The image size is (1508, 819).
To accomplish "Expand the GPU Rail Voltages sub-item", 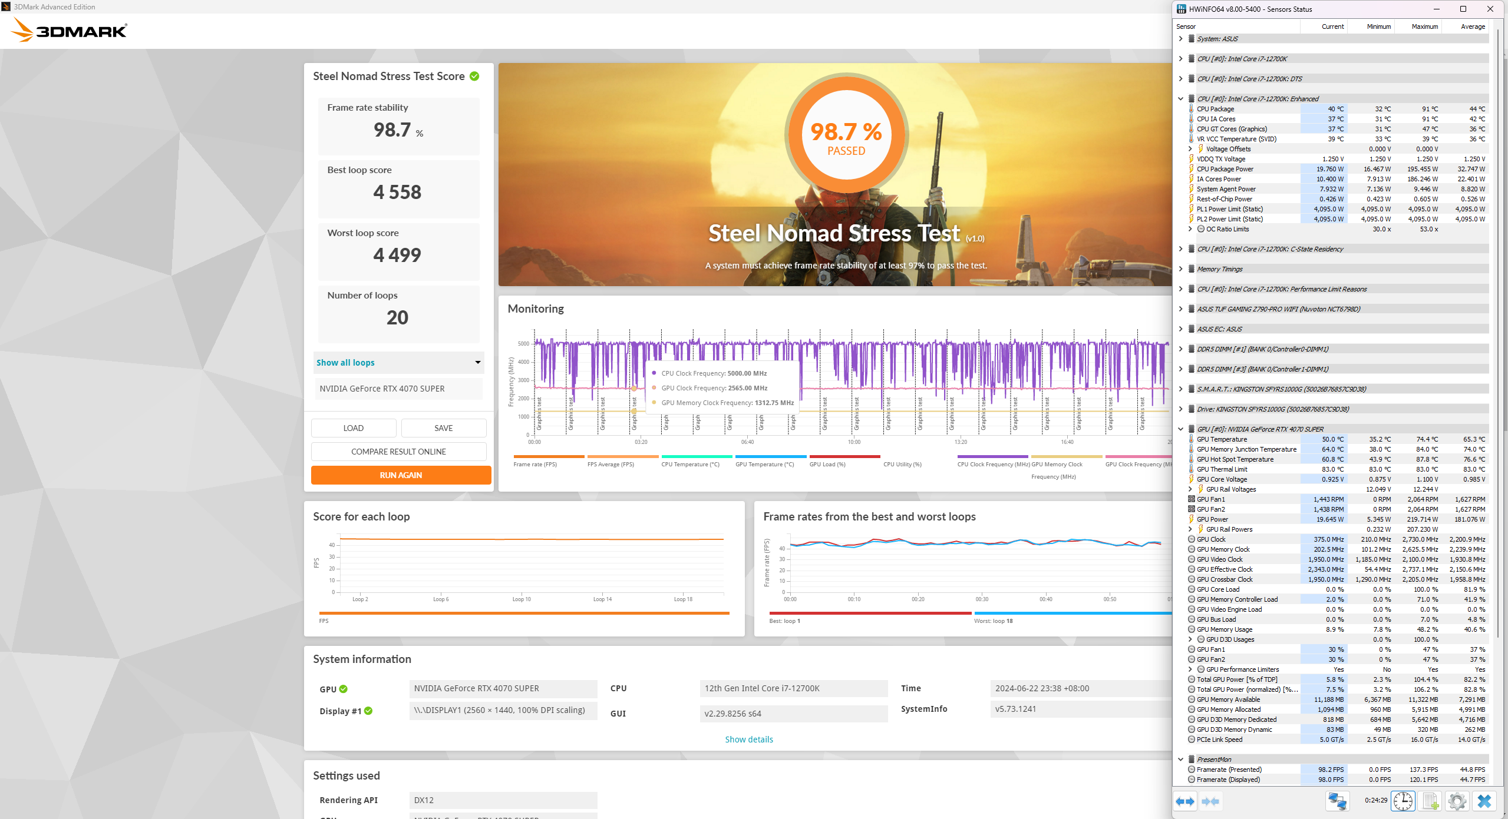I will tap(1190, 489).
